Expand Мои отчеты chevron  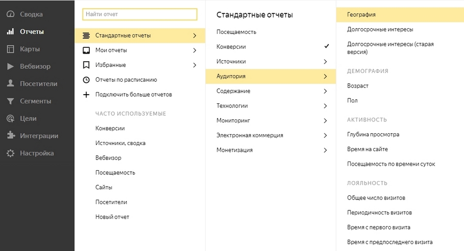pyautogui.click(x=194, y=50)
